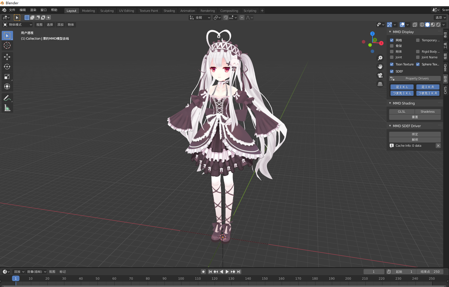Collapse the MMD SDEF Driver panel
This screenshot has height=287, width=449.
tap(390, 126)
